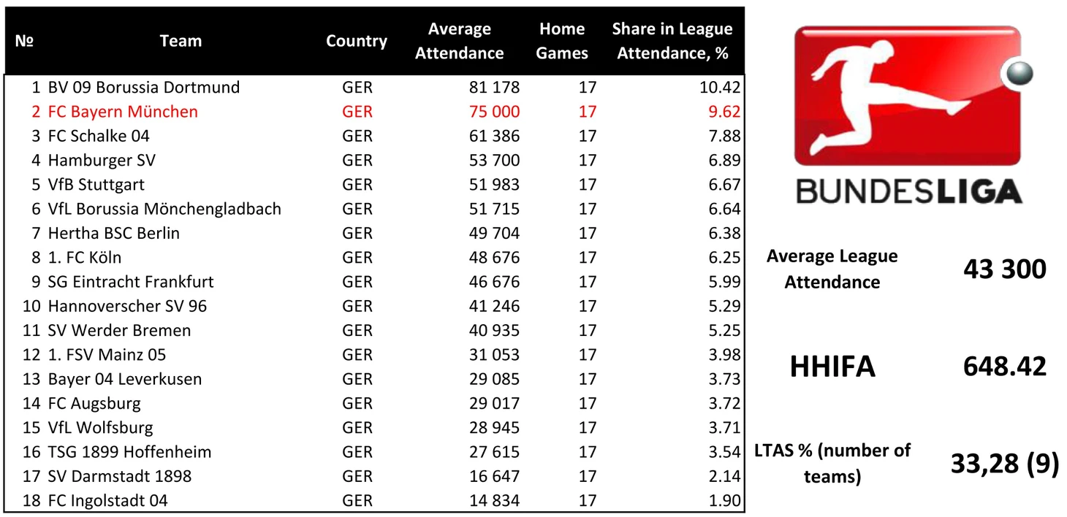Click Hamburger SV's average attendance value 53 700
Viewport: 1067px width, 517px height.
click(x=494, y=161)
